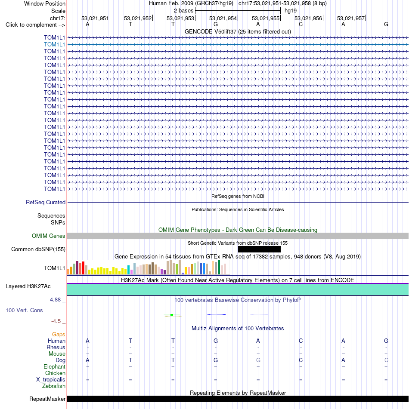Click the Human species label
The width and height of the screenshot is (409, 409).
56,341
